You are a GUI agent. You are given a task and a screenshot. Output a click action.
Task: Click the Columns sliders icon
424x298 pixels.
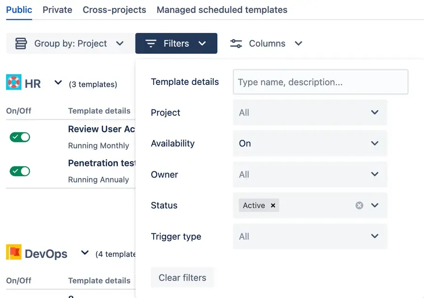pyautogui.click(x=236, y=43)
